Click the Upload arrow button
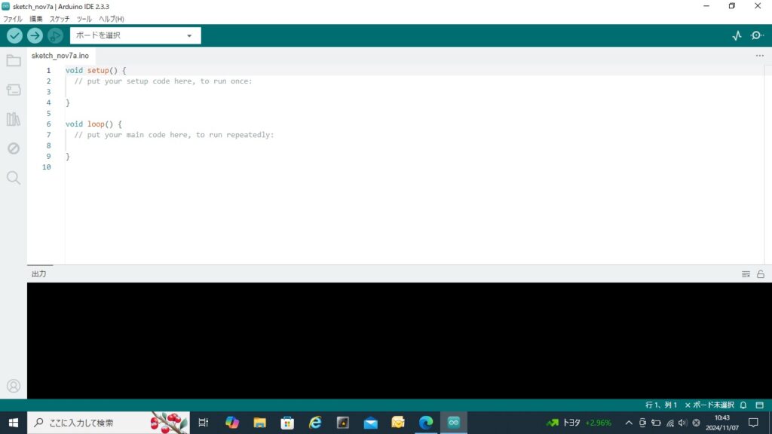Image resolution: width=772 pixels, height=434 pixels. click(x=35, y=35)
